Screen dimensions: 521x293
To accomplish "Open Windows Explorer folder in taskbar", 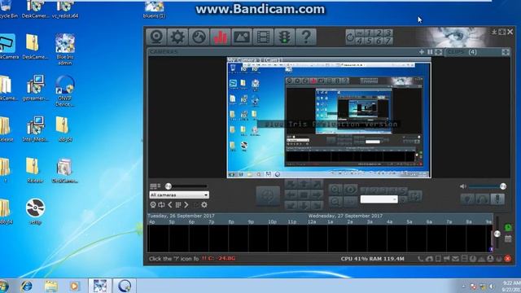I will click(x=50, y=286).
